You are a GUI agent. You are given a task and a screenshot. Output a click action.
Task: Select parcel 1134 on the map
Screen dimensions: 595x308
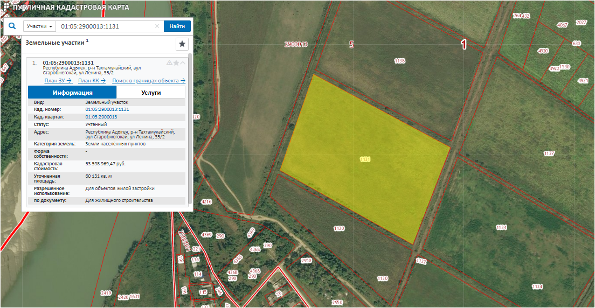click(x=501, y=228)
